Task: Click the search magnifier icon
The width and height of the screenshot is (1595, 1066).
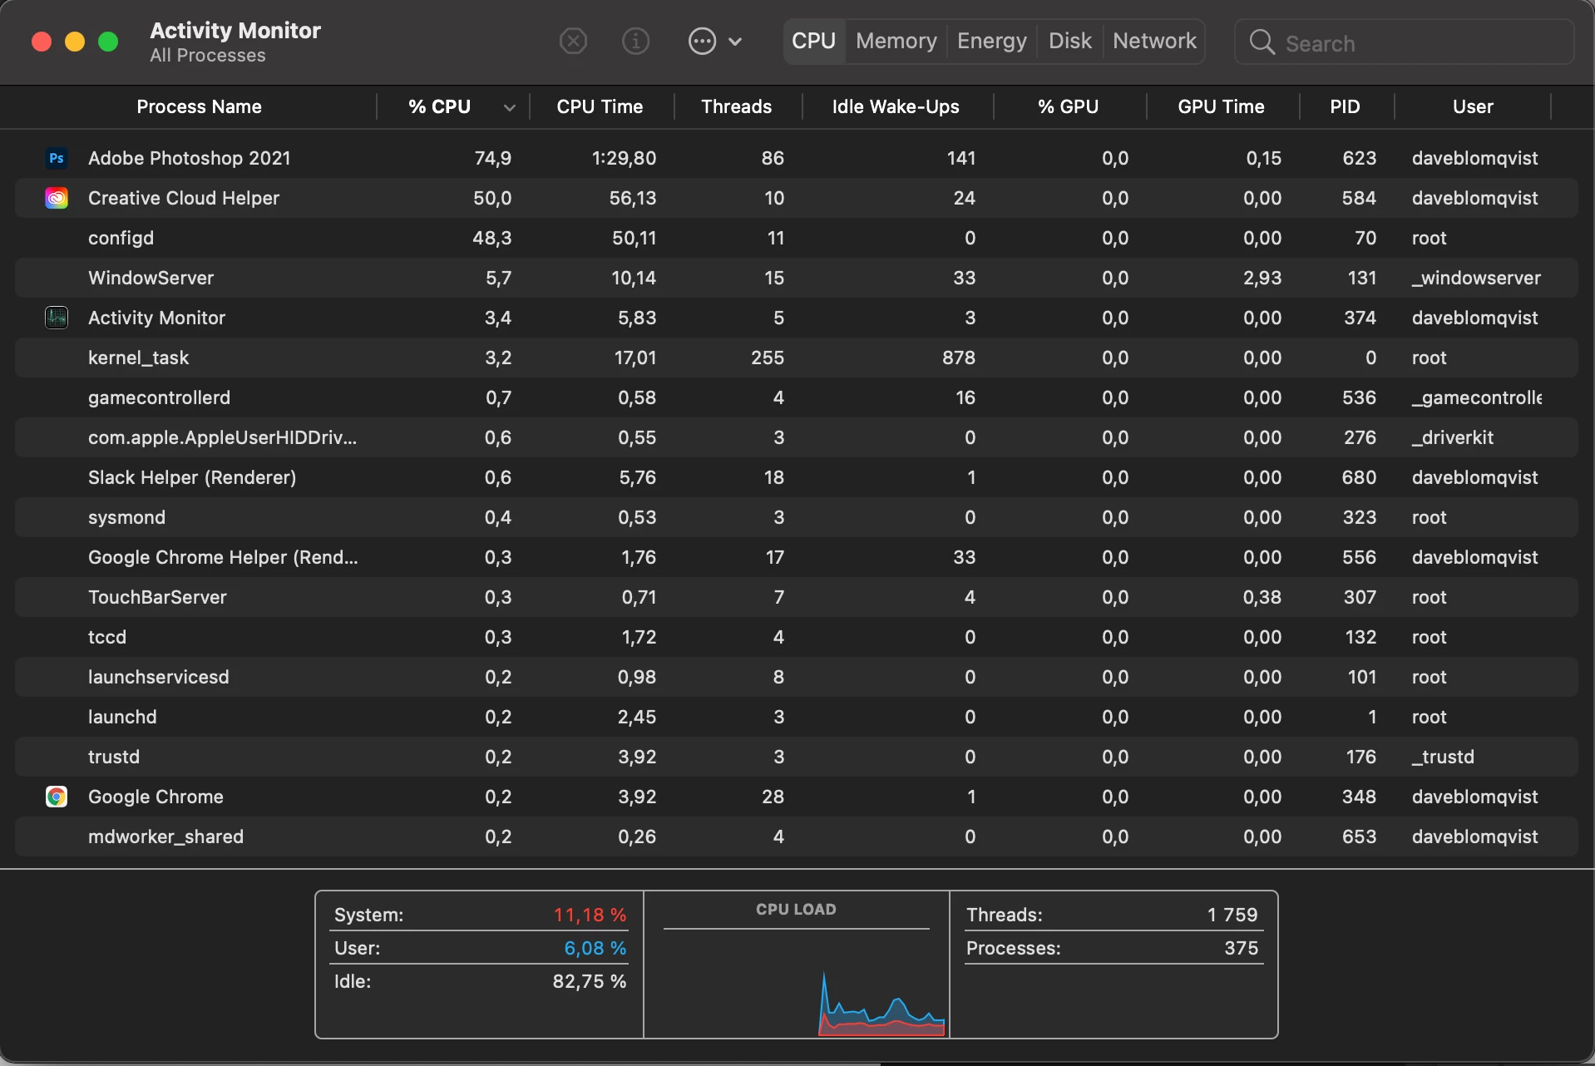Action: coord(1262,42)
